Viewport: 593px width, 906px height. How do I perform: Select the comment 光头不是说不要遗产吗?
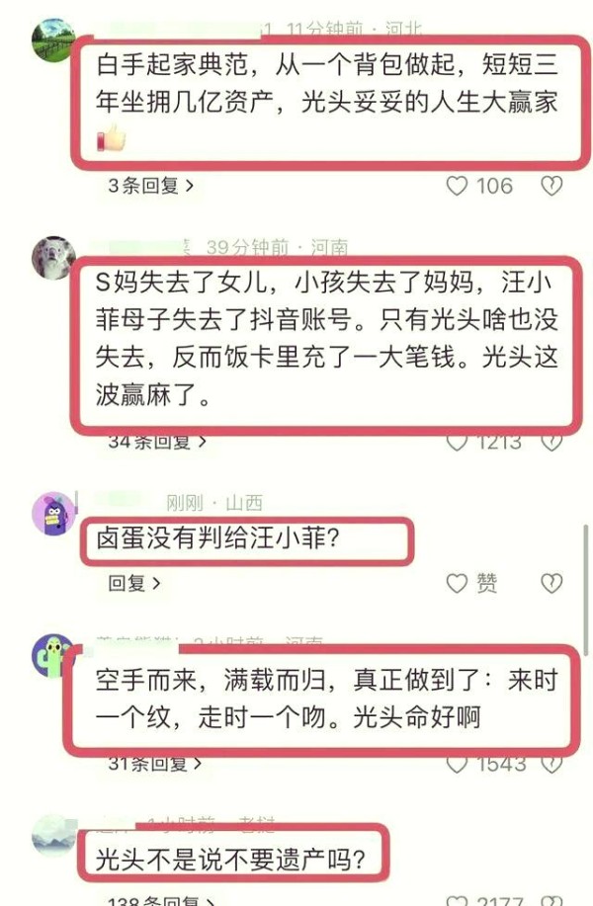coord(230,860)
